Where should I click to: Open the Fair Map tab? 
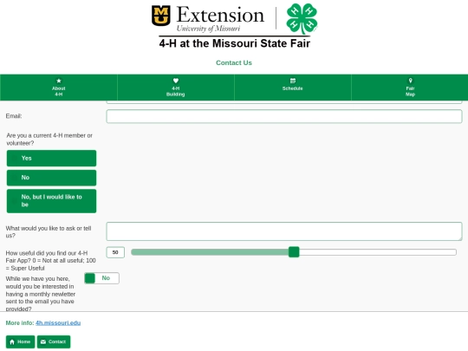click(410, 88)
